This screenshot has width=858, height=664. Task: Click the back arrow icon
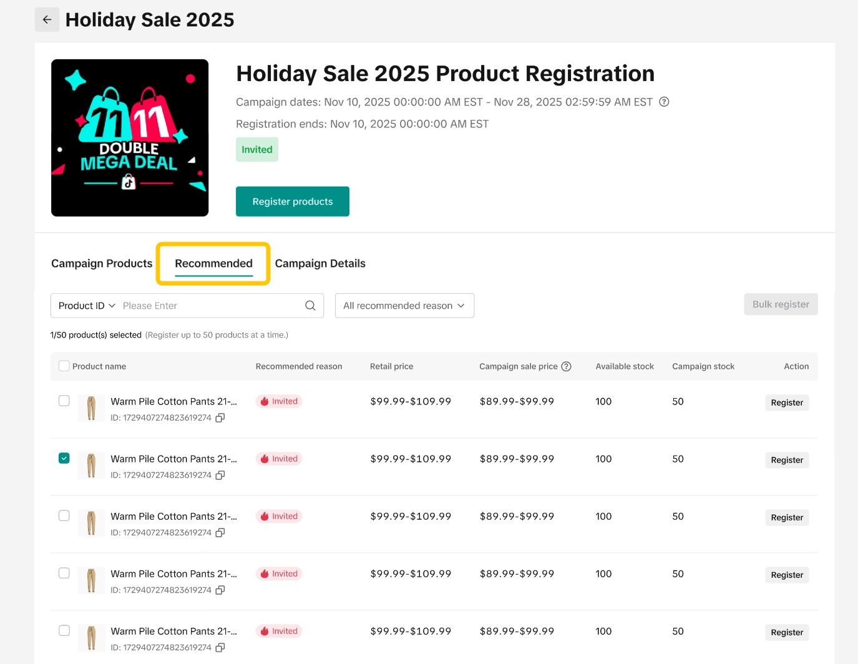coord(47,20)
